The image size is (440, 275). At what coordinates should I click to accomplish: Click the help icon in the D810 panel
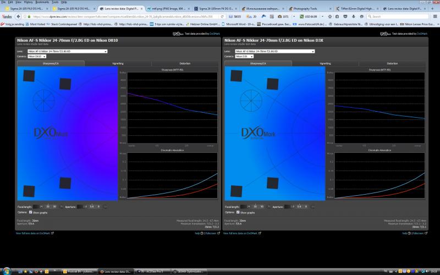click(202, 233)
